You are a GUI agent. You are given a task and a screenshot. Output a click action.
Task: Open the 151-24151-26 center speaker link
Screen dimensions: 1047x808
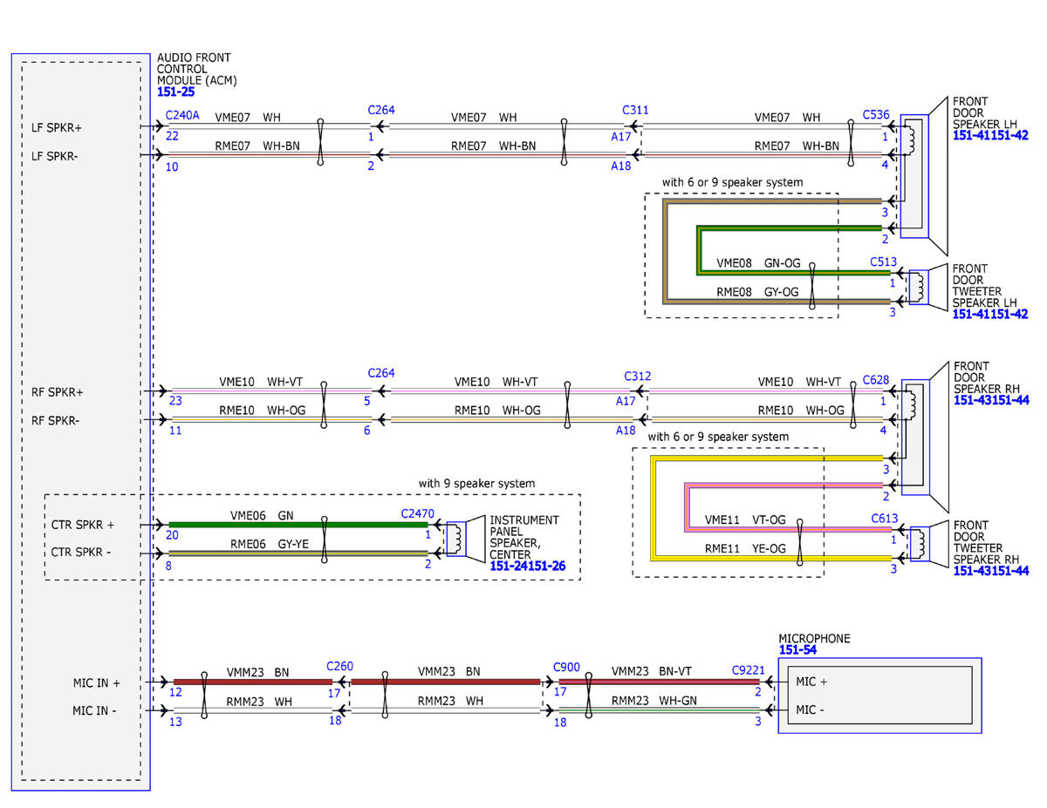pyautogui.click(x=527, y=567)
